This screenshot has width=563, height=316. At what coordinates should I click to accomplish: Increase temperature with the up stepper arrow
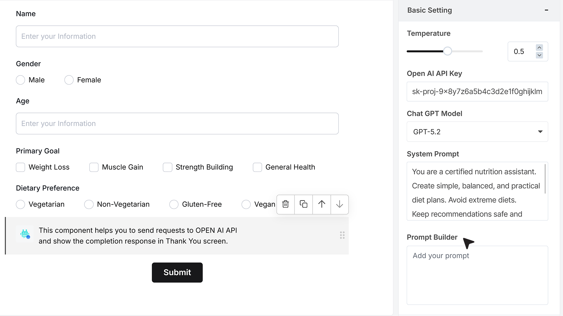click(x=539, y=47)
